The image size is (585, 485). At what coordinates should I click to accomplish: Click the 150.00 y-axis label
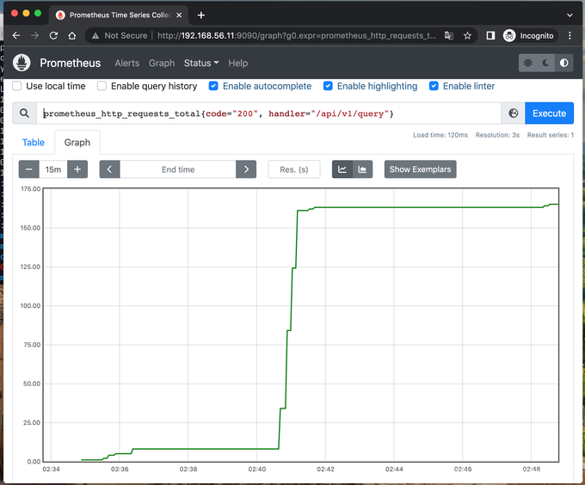[x=30, y=228]
